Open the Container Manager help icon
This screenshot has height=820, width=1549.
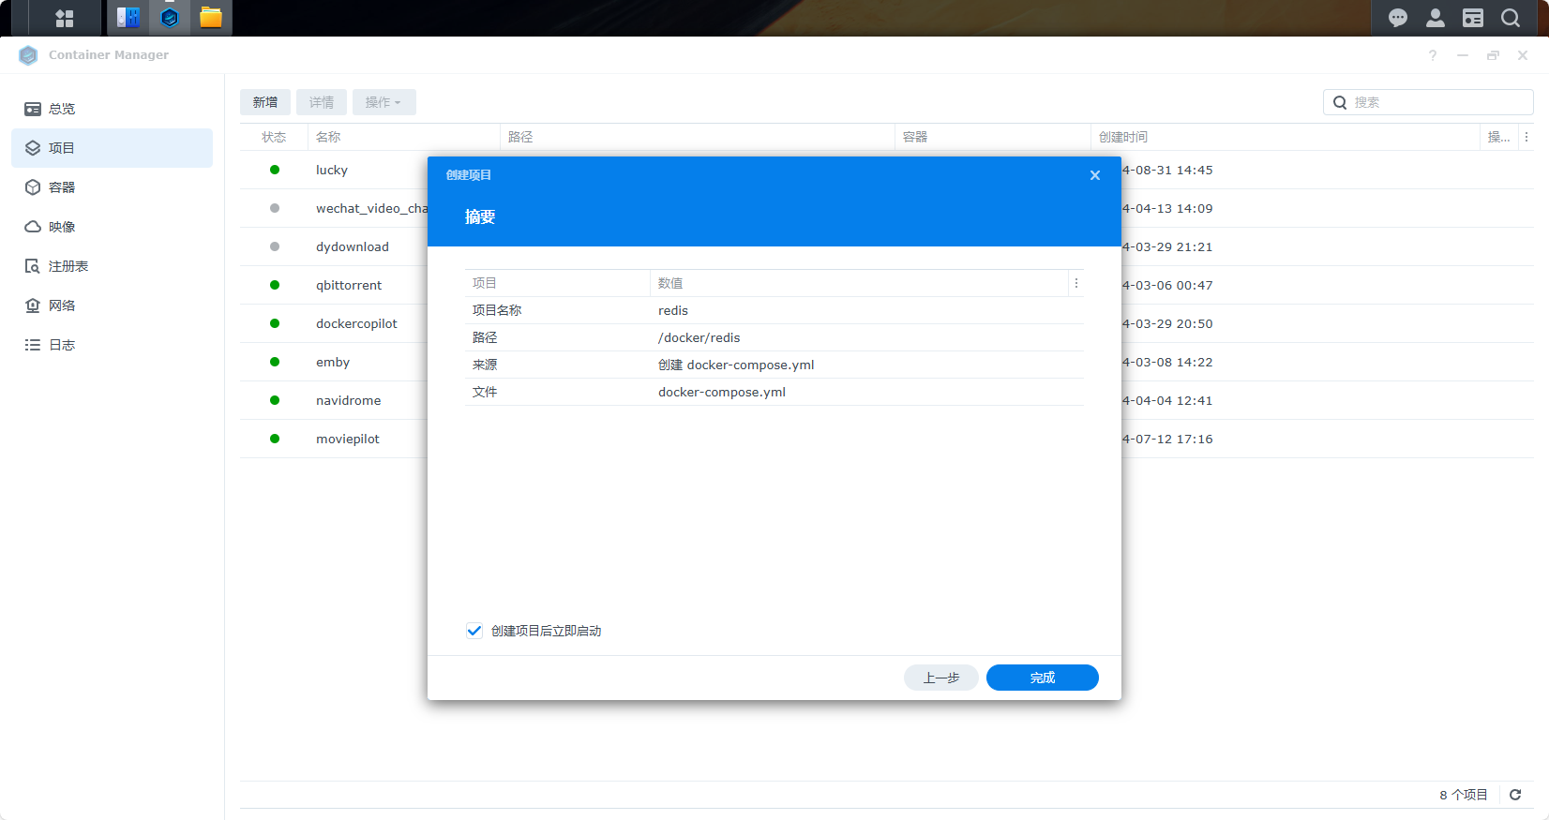pyautogui.click(x=1433, y=55)
